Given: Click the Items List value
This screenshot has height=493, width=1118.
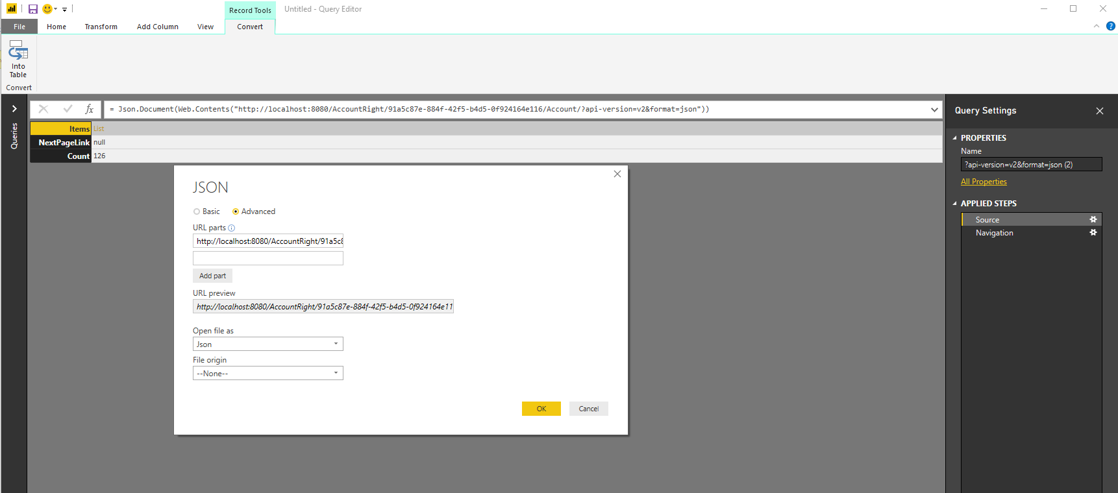Looking at the screenshot, I should (x=99, y=128).
